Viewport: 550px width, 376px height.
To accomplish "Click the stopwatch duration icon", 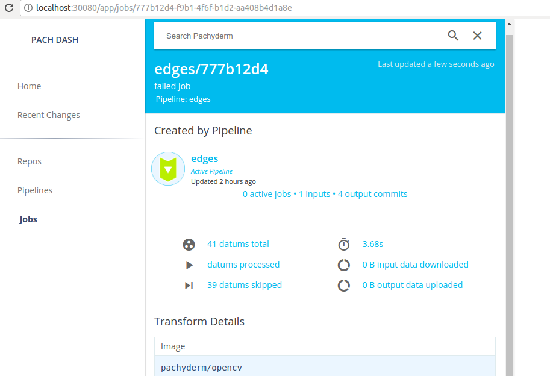I will point(343,245).
